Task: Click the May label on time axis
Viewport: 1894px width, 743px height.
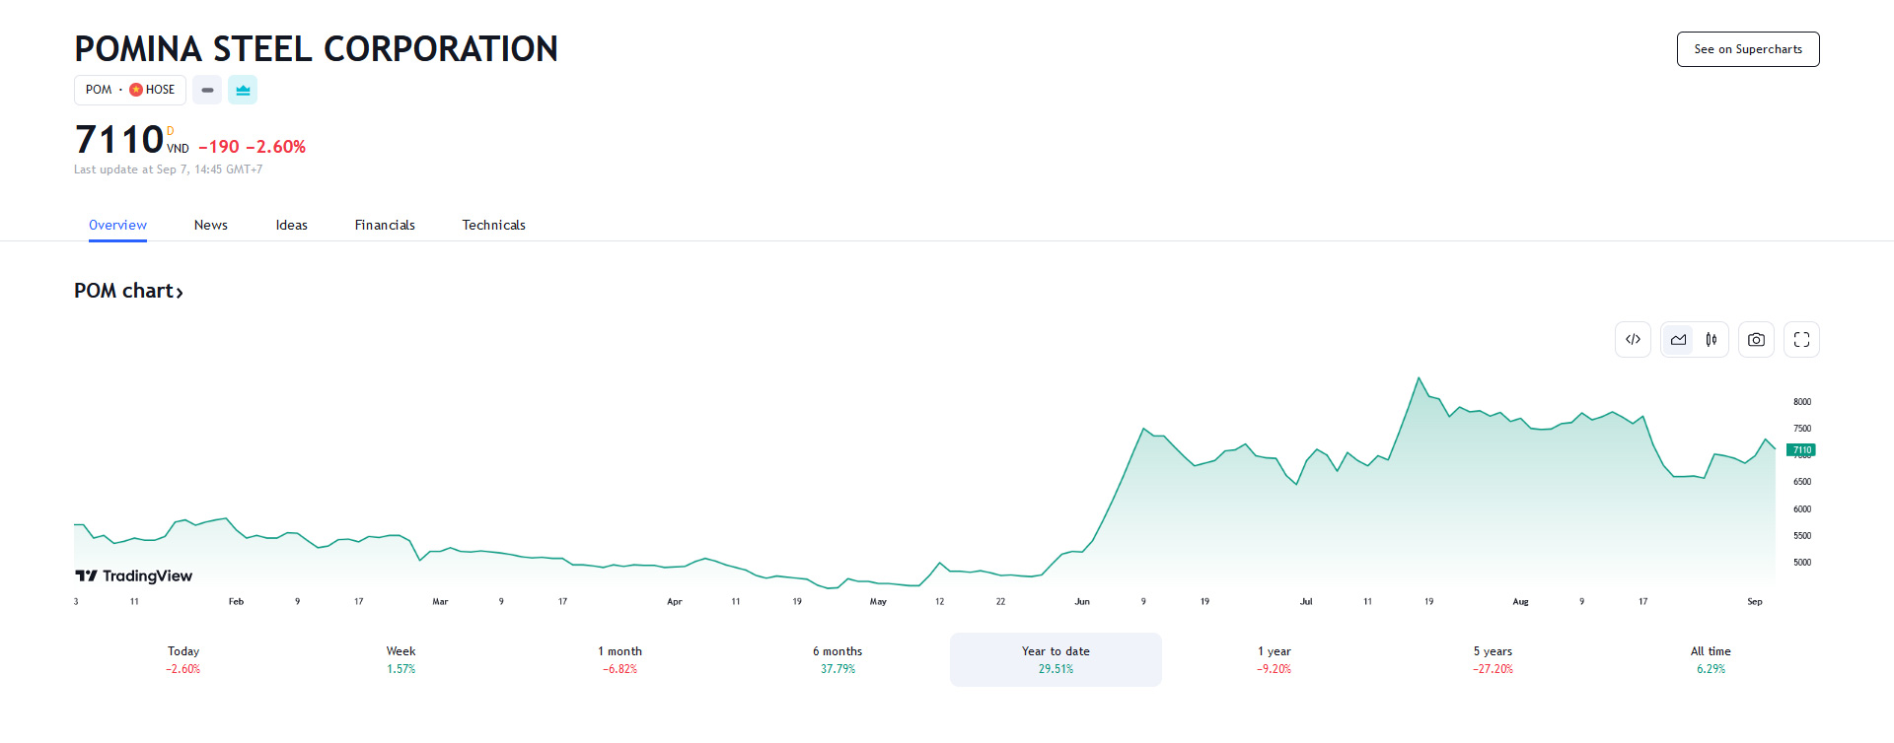Action: [x=878, y=601]
